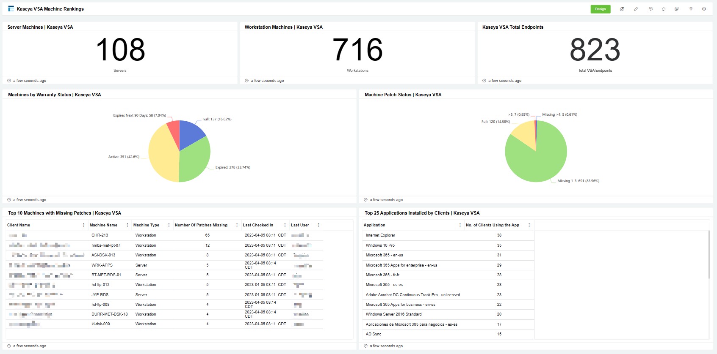Viewport: 717px width, 354px height.
Task: Click Full: 120 (14.58%) pie label
Action: point(496,122)
